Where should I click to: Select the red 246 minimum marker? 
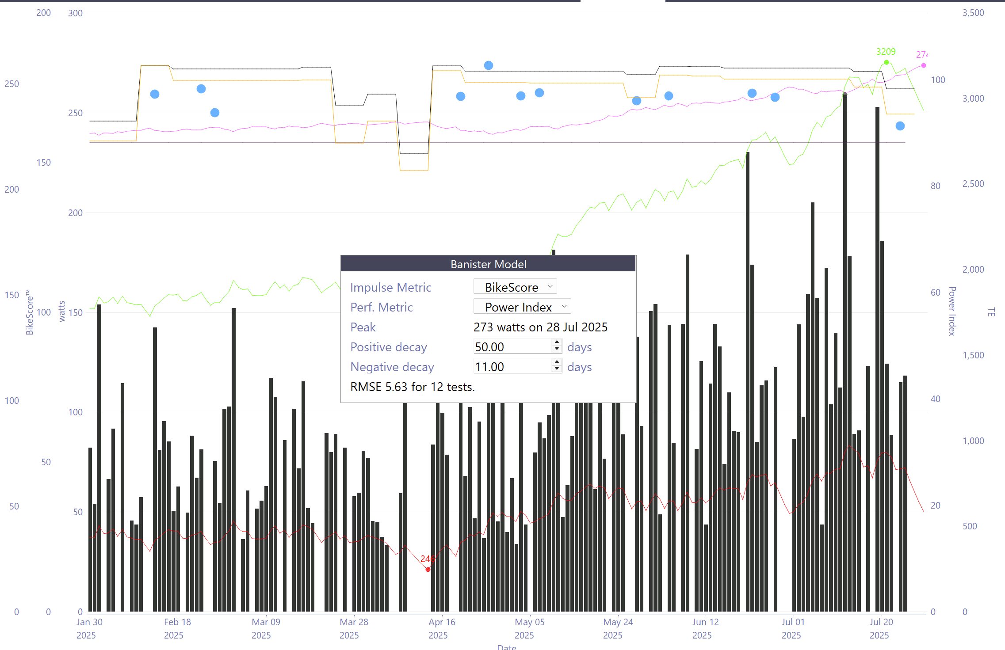click(428, 569)
